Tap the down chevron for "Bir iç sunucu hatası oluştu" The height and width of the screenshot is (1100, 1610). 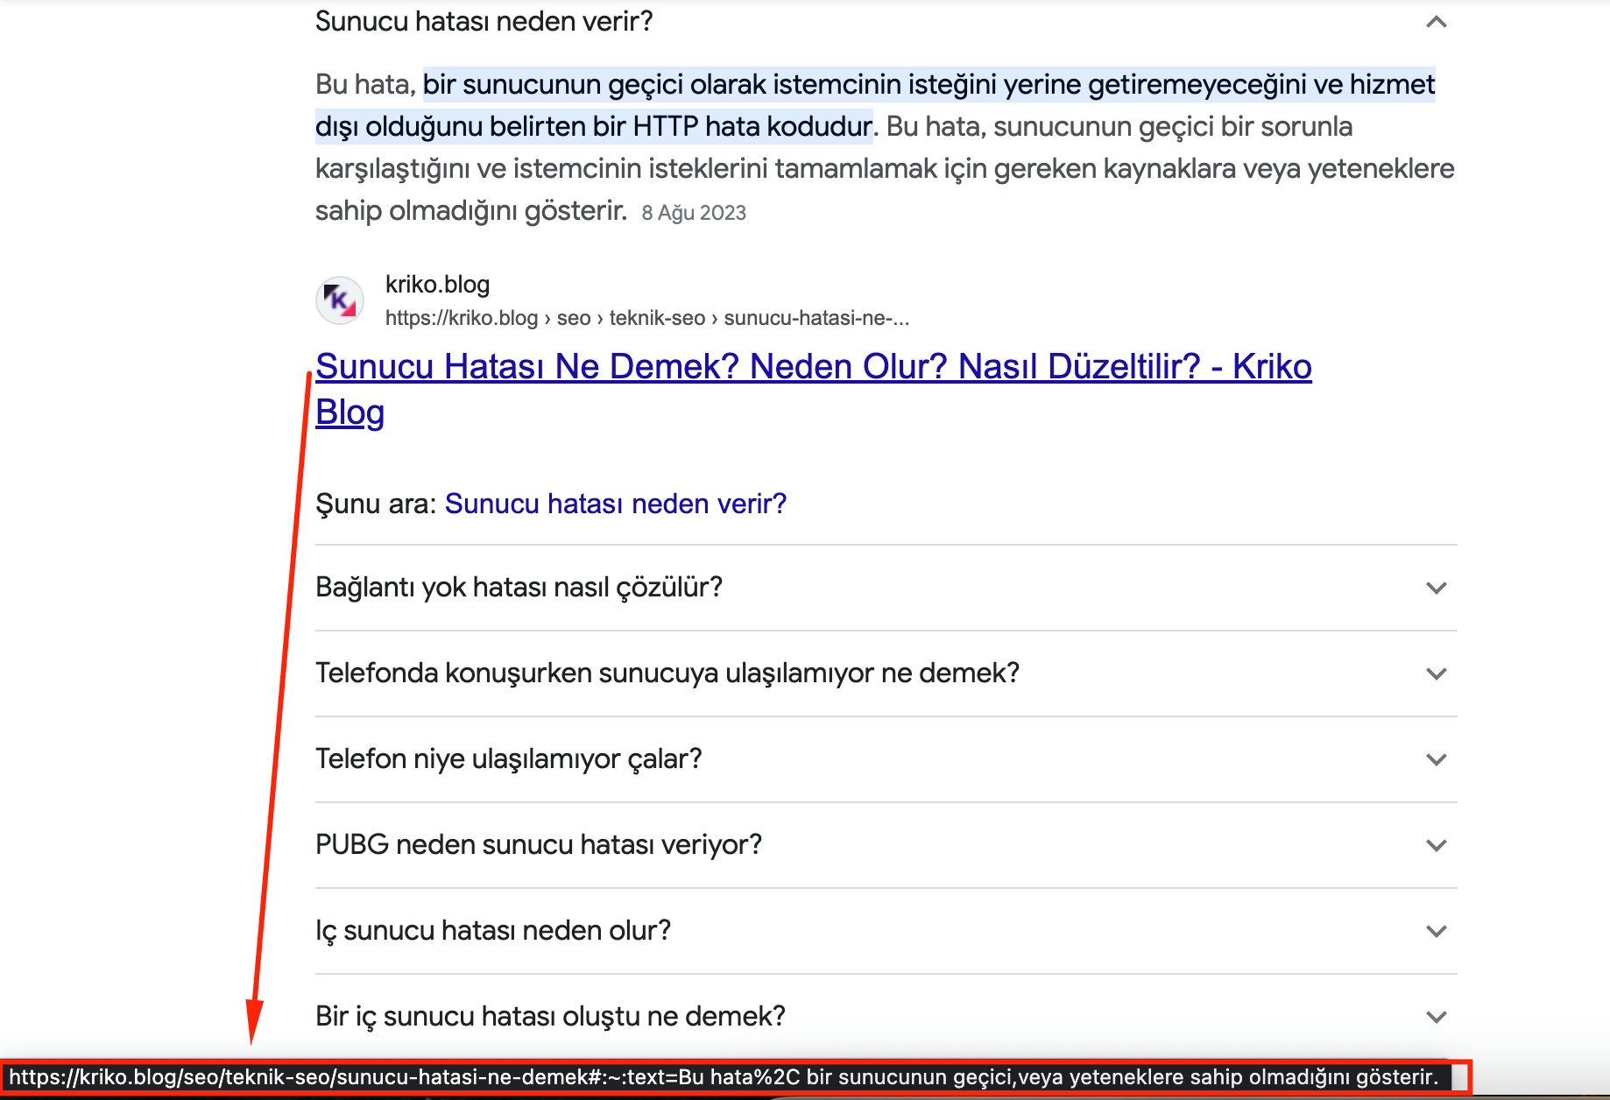1436,1017
